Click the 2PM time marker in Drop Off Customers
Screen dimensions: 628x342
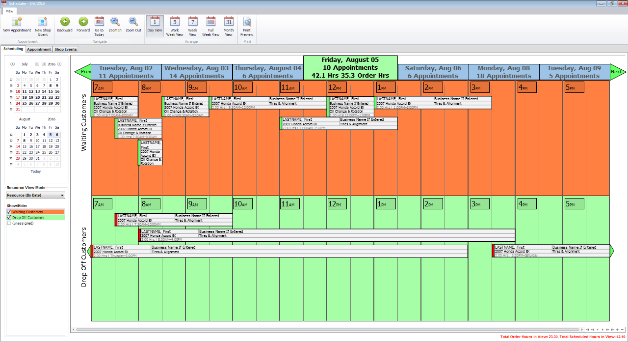[x=433, y=203]
